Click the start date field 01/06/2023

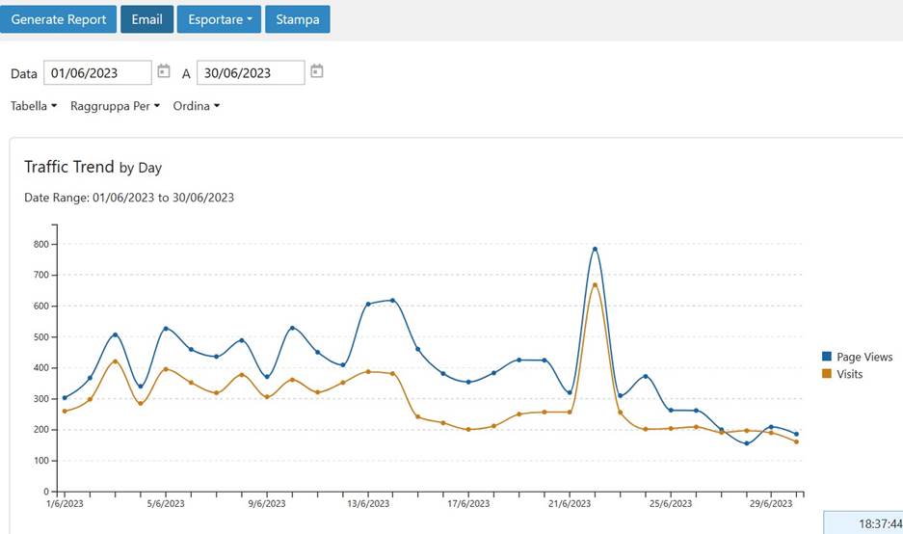[97, 72]
